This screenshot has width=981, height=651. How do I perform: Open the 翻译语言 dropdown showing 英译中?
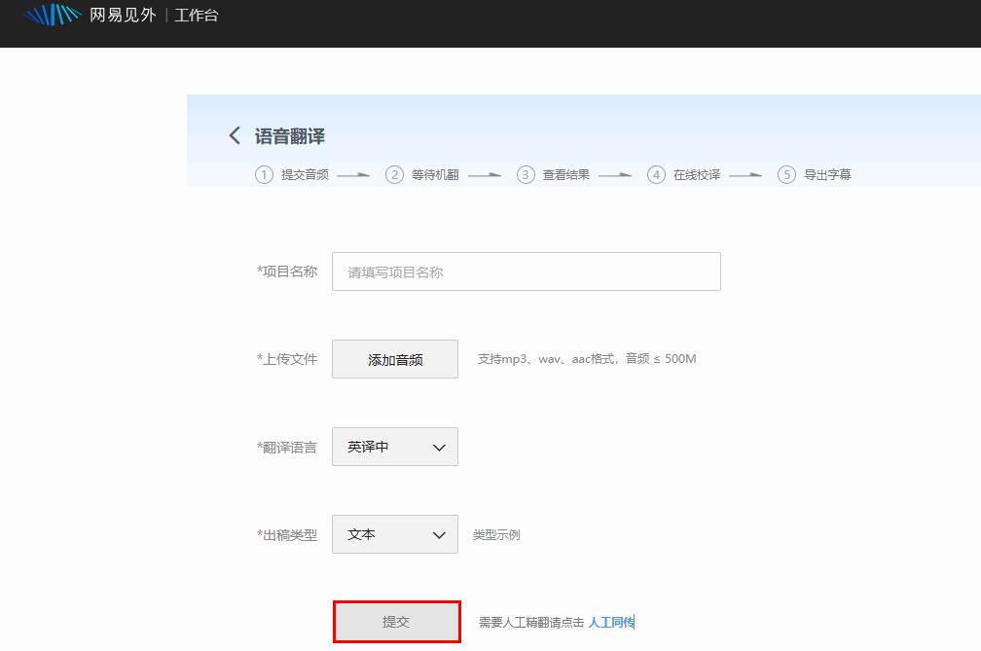(394, 447)
